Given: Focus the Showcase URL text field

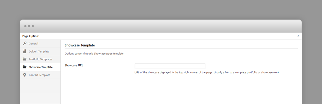Looking at the screenshot, I should click(170, 66).
